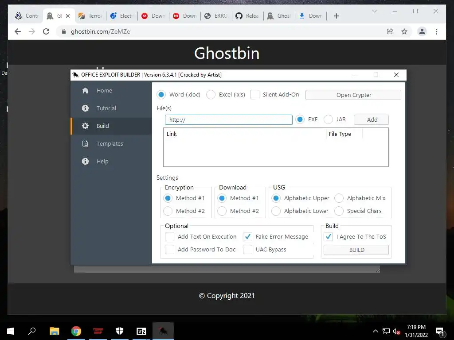This screenshot has height=340, width=454.
Task: Open the Windows Start menu
Action: point(11,331)
